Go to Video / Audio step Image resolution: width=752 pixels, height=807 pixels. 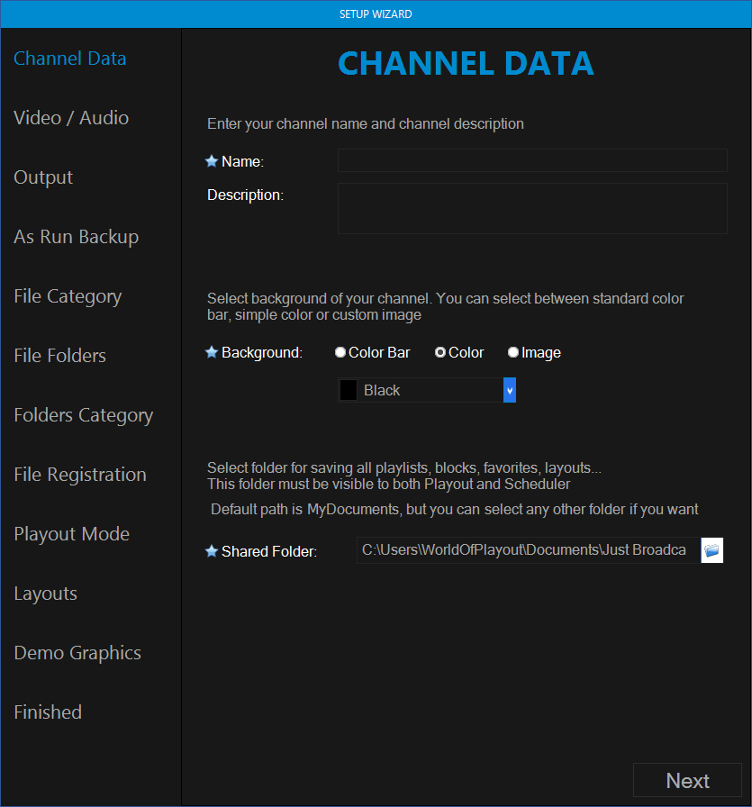(71, 118)
